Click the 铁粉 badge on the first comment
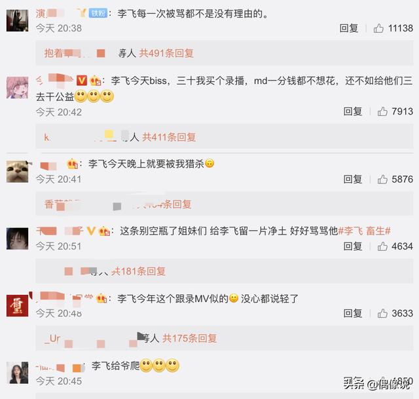Screen dimensions: 419x399 point(98,13)
